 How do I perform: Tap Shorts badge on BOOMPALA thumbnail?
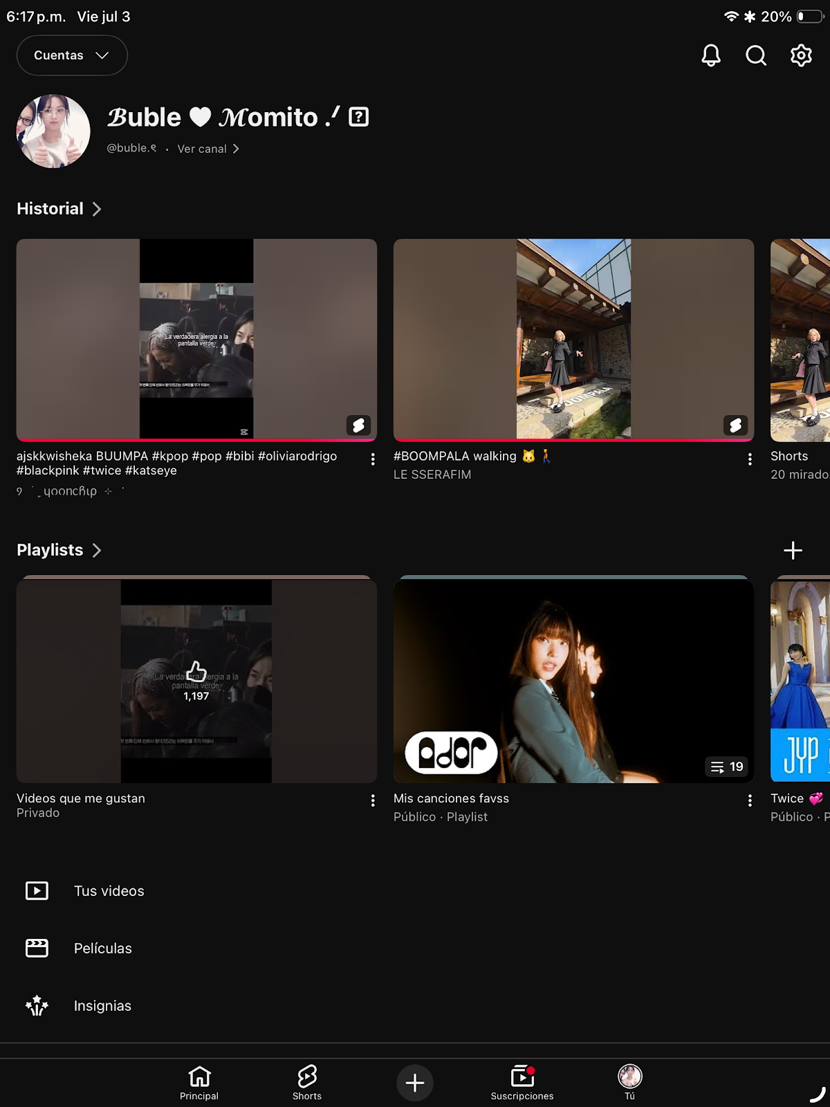[x=735, y=425]
